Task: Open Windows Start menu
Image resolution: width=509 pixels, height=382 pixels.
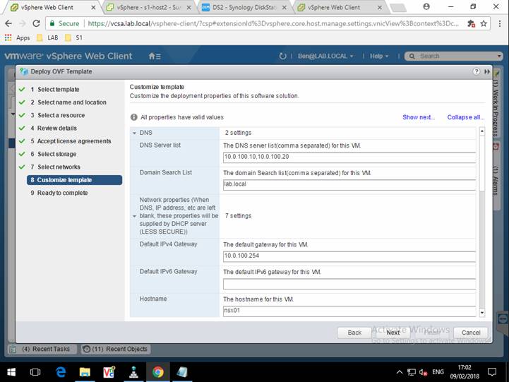Action: (x=11, y=372)
